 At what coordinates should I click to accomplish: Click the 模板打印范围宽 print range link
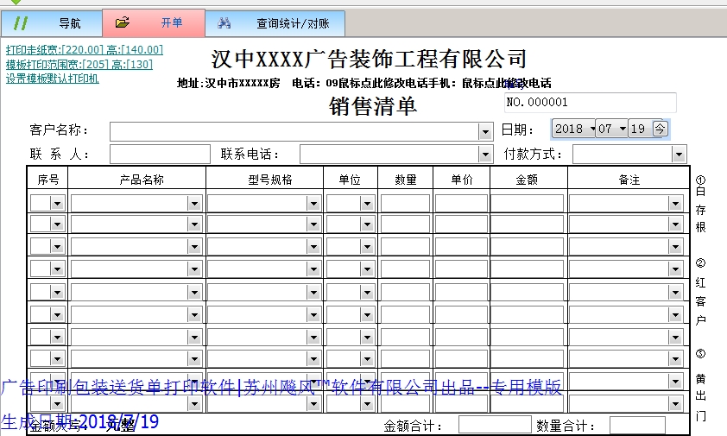coord(79,64)
